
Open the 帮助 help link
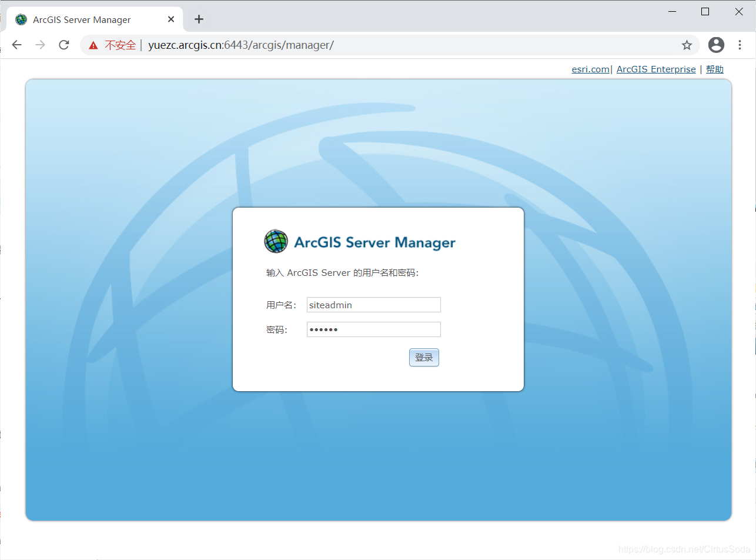[x=715, y=69]
